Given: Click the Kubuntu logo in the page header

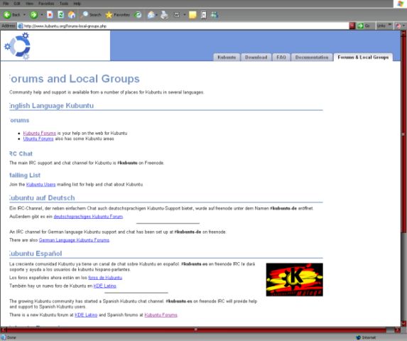Looking at the screenshot, I should point(18,46).
